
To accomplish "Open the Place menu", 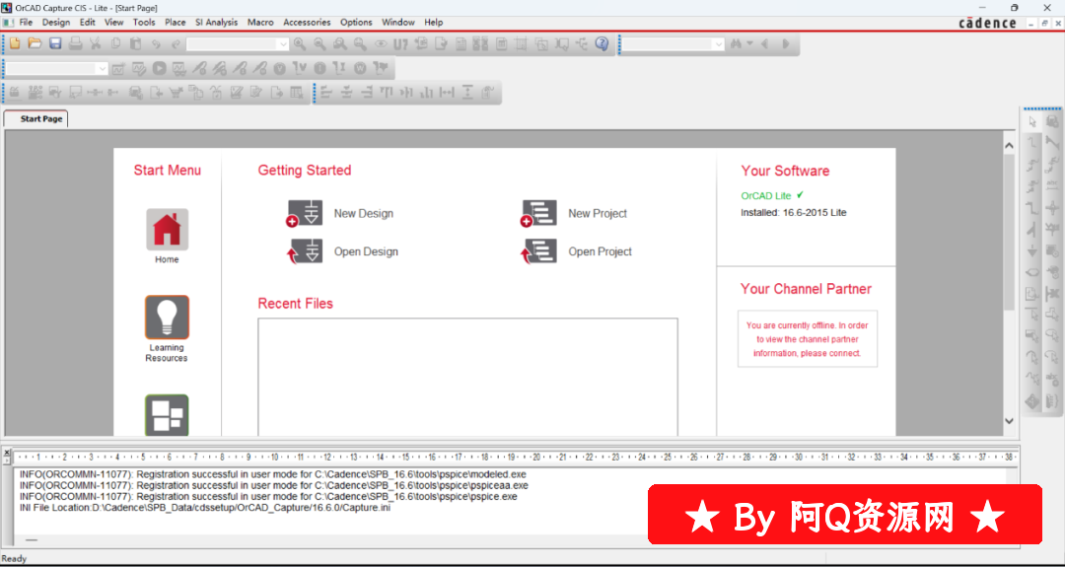I will [x=176, y=23].
